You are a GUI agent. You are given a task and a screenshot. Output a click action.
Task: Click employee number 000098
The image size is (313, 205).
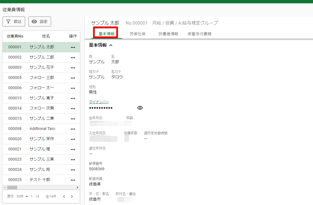15,129
